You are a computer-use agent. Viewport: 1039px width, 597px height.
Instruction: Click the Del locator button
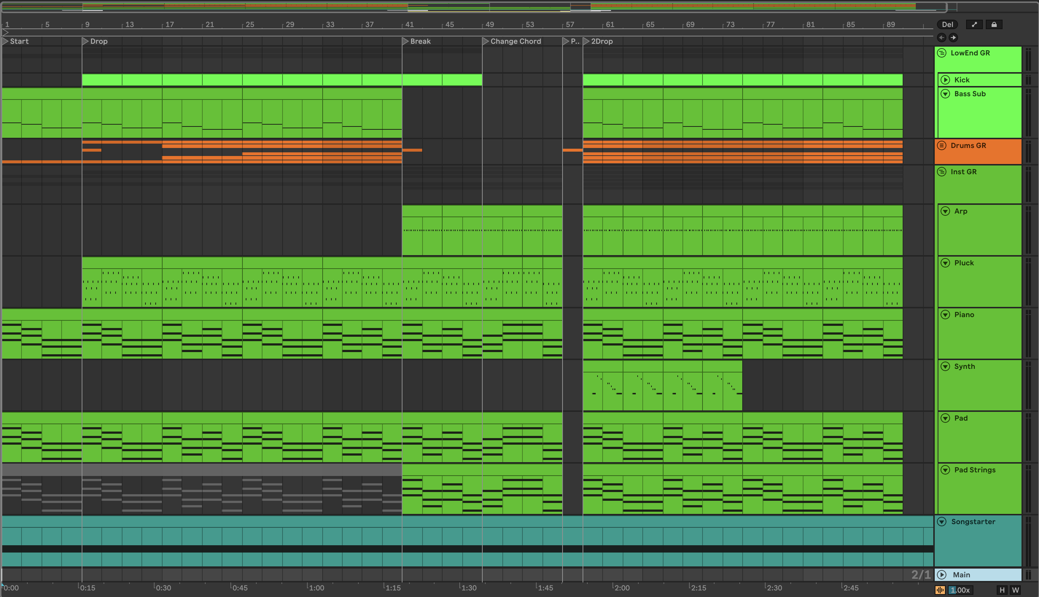pyautogui.click(x=947, y=25)
